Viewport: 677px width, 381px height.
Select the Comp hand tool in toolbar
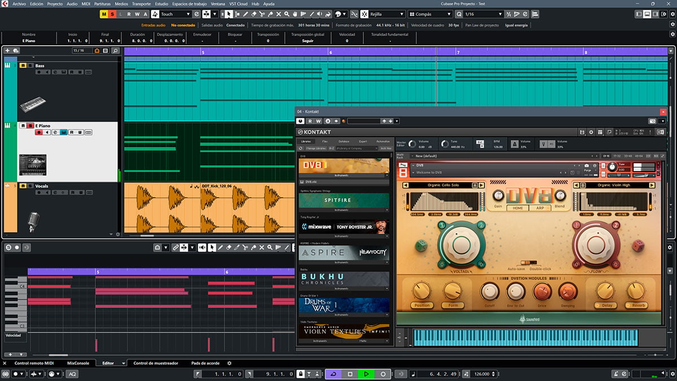(296, 14)
